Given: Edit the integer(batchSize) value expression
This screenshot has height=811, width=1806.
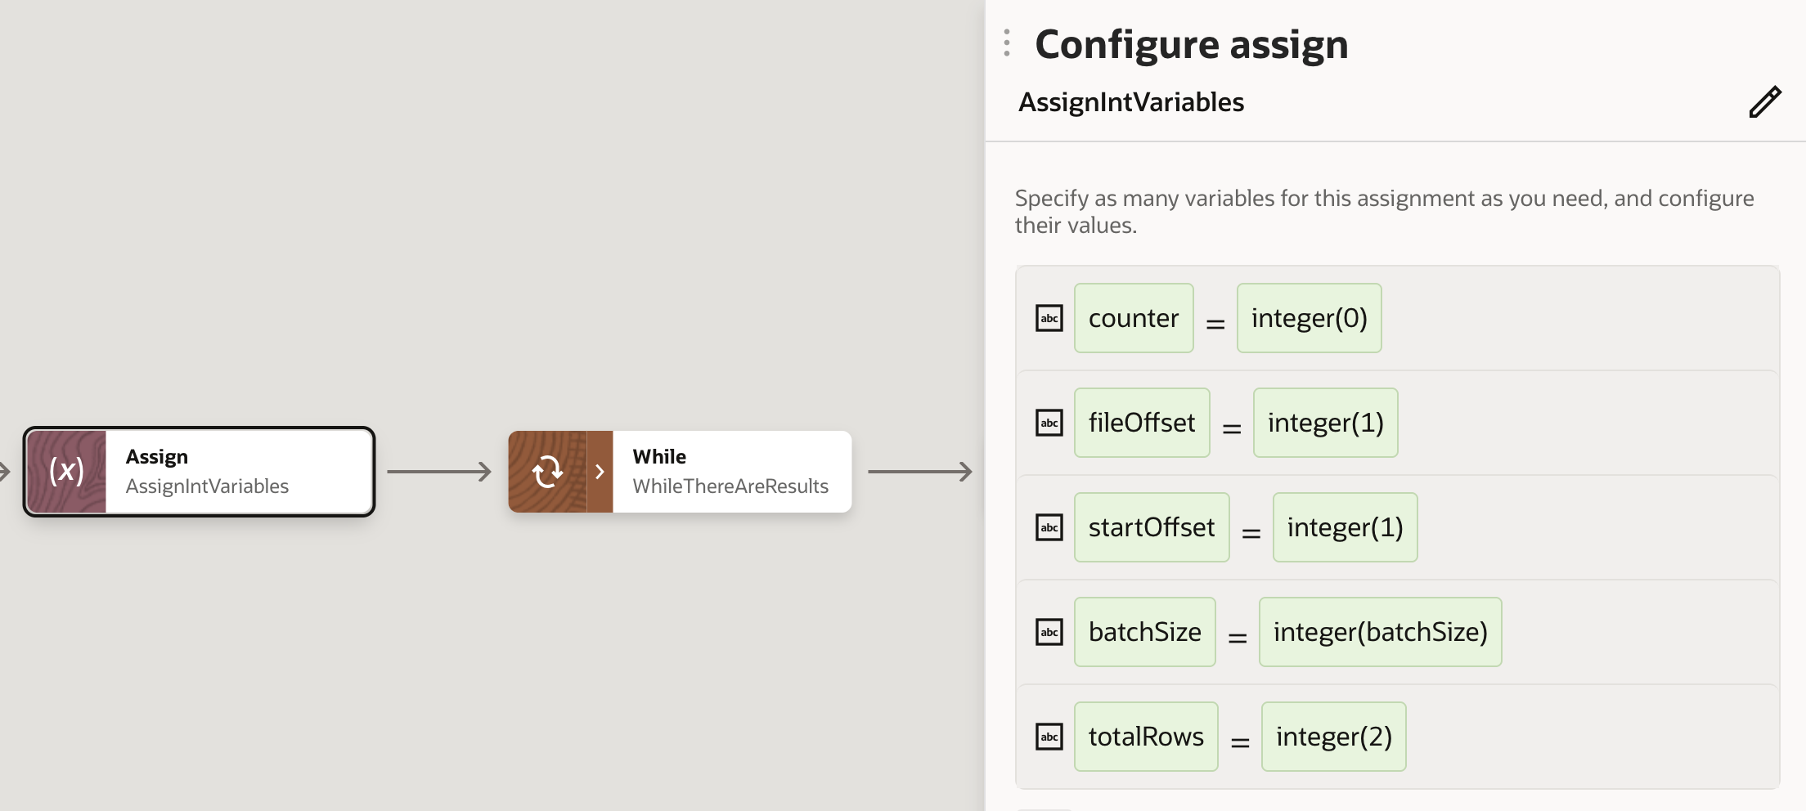Looking at the screenshot, I should coord(1380,632).
